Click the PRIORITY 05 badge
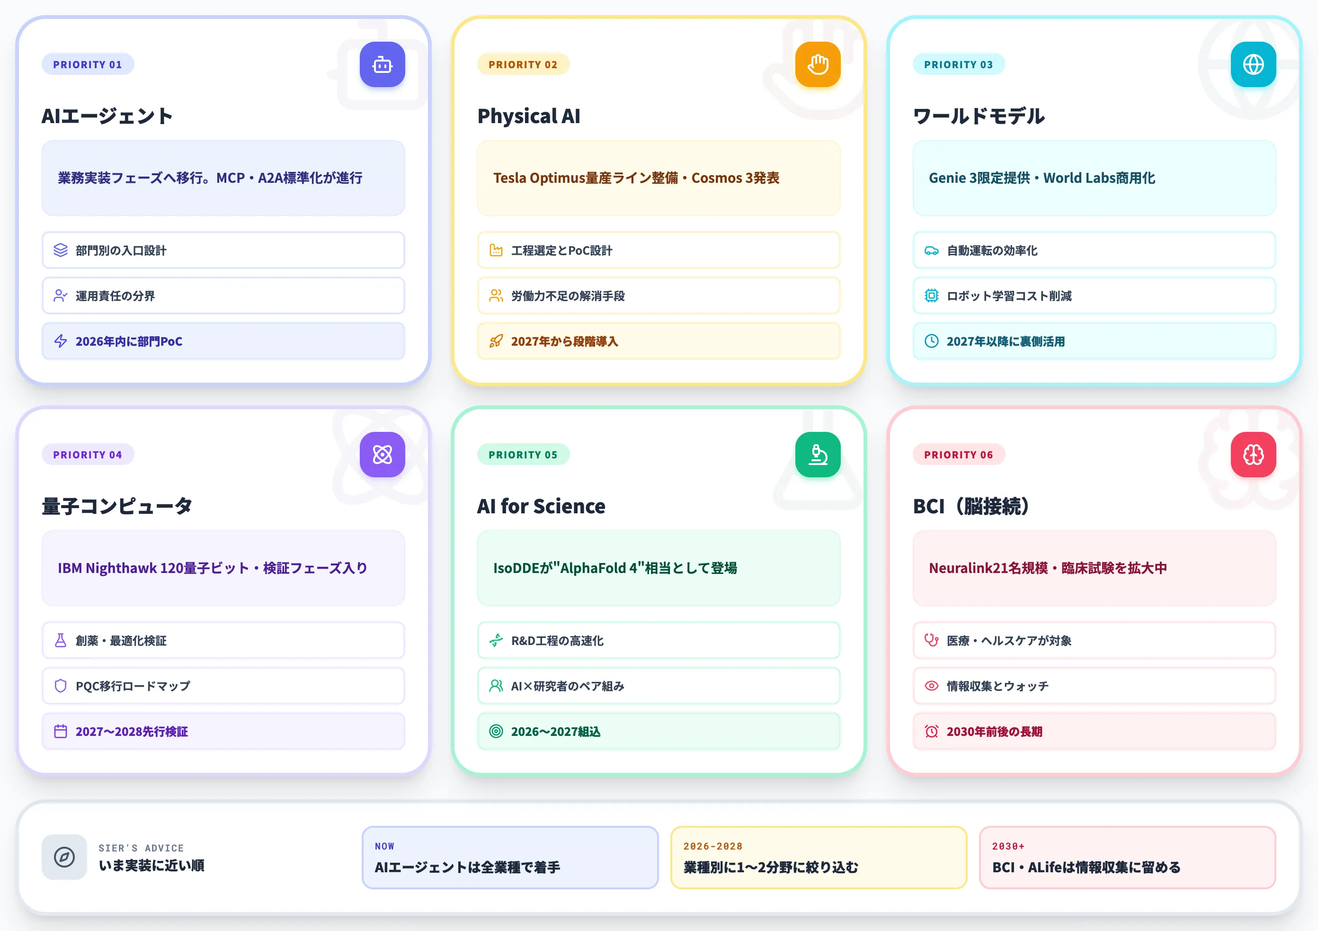 click(523, 454)
